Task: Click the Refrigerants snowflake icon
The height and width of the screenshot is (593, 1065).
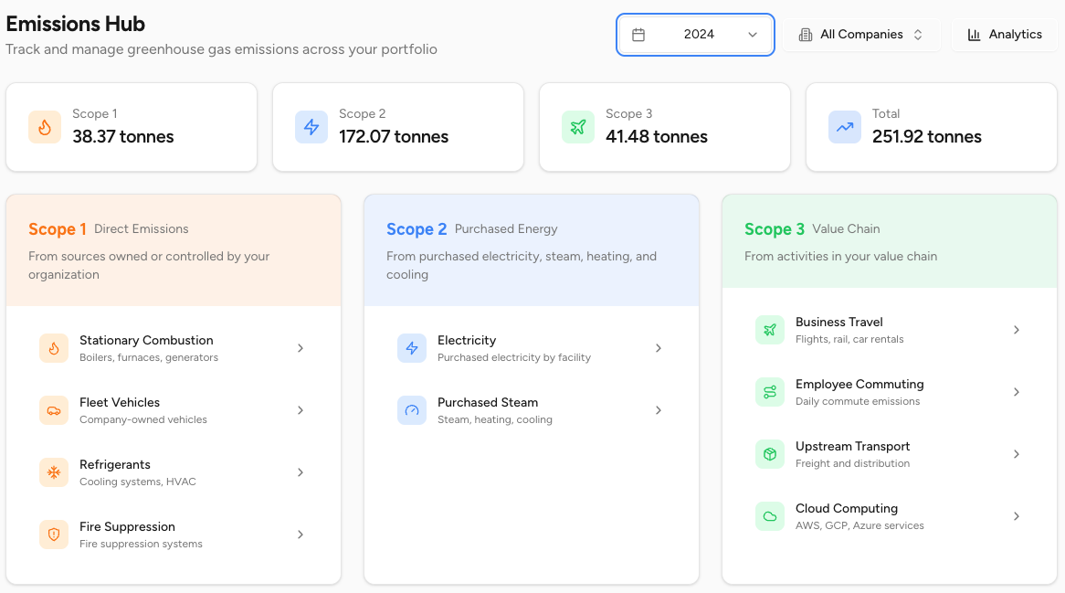Action: 54,472
